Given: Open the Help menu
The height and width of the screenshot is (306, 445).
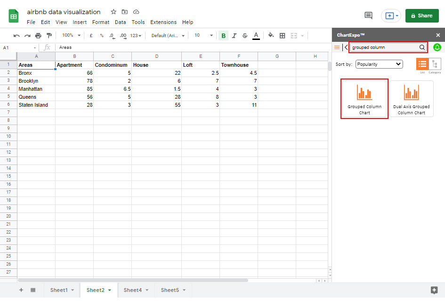Looking at the screenshot, I should click(x=187, y=22).
